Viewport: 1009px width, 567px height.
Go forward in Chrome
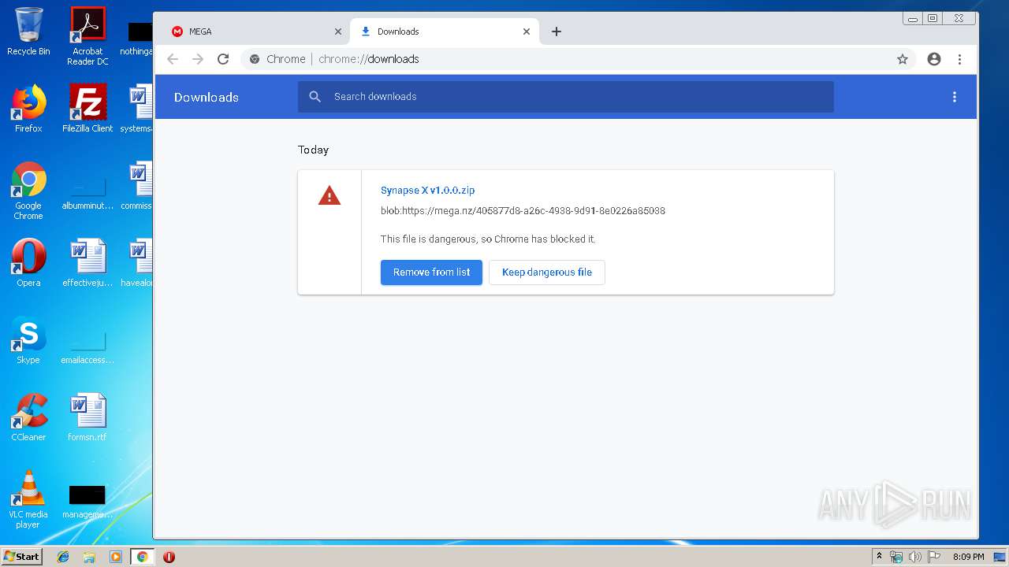pos(198,59)
